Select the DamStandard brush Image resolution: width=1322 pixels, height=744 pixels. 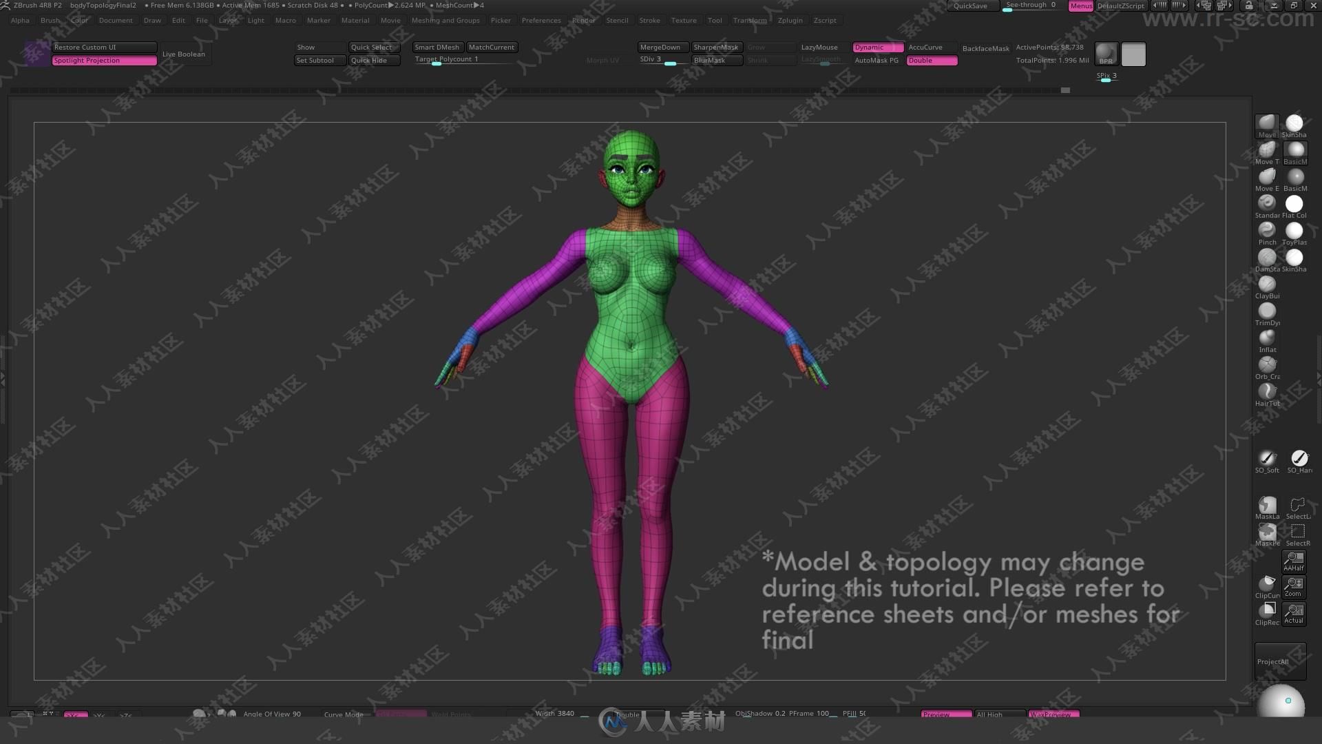pyautogui.click(x=1267, y=260)
